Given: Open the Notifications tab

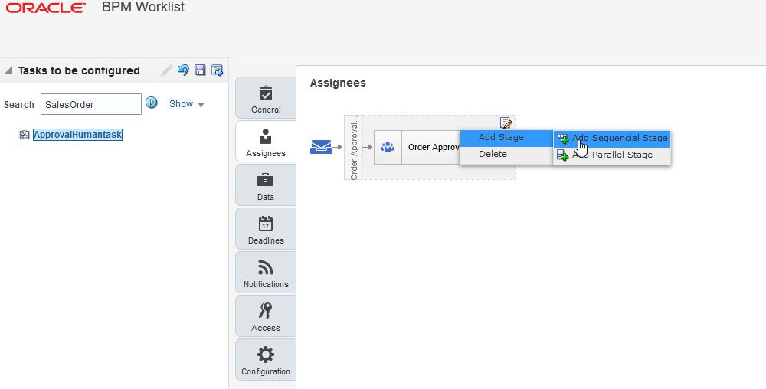Looking at the screenshot, I should 266,273.
